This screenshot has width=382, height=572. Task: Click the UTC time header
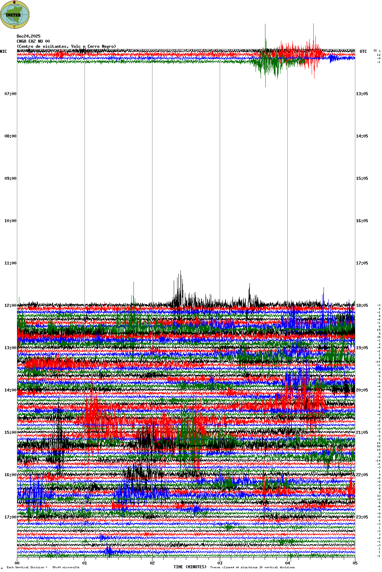pos(363,51)
